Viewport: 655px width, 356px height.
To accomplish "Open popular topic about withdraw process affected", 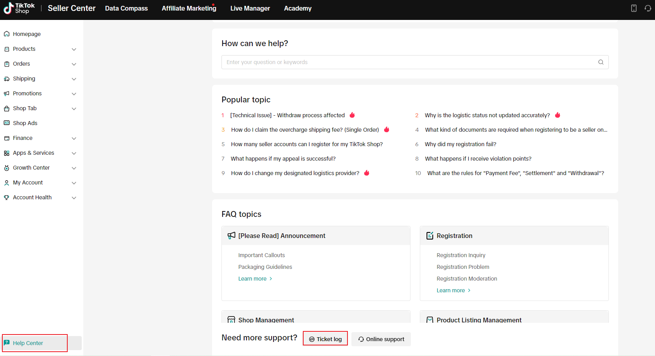I will [x=287, y=115].
